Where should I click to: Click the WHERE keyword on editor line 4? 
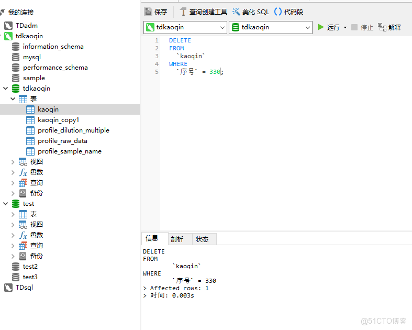[x=178, y=64]
